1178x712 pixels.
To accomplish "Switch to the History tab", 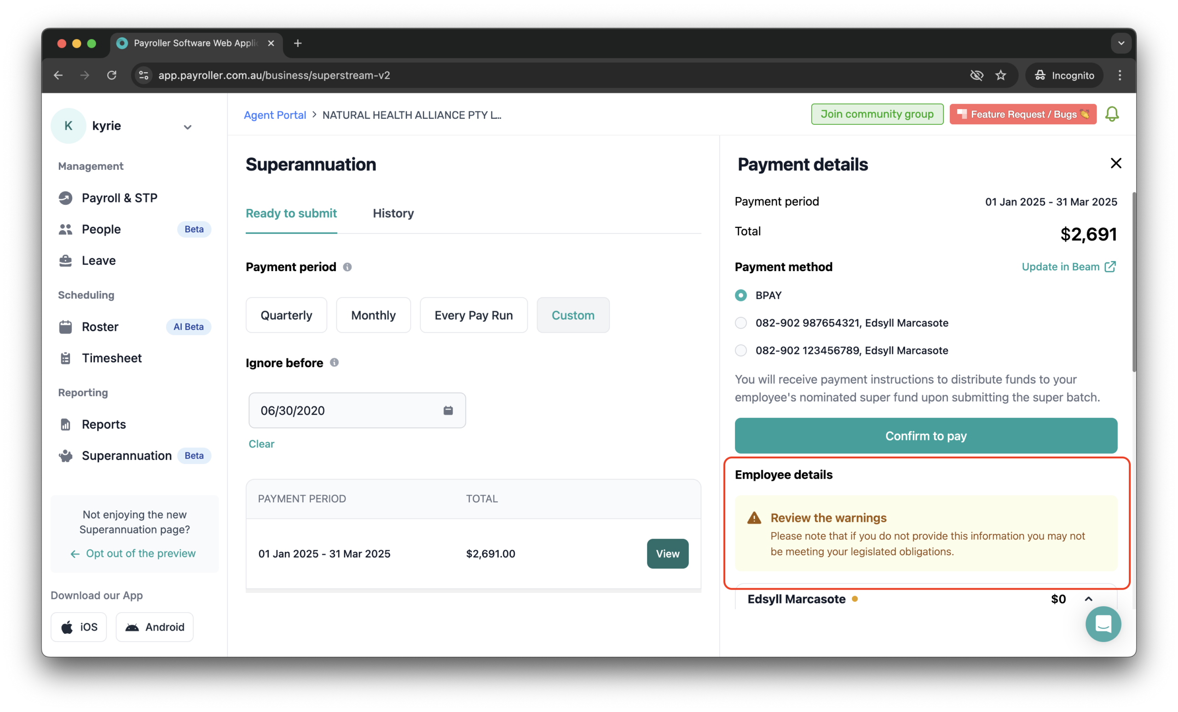I will [393, 213].
